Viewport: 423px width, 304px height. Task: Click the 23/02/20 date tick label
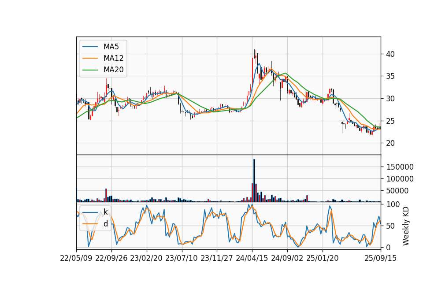coord(146,258)
